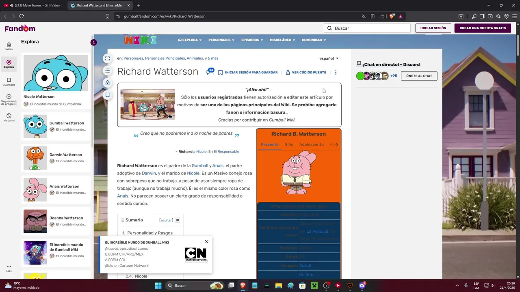Open Discord from the taskbar
Screen dimensions: 520x292
click(x=362, y=286)
